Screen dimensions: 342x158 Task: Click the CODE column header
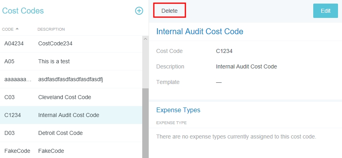pyautogui.click(x=8, y=29)
